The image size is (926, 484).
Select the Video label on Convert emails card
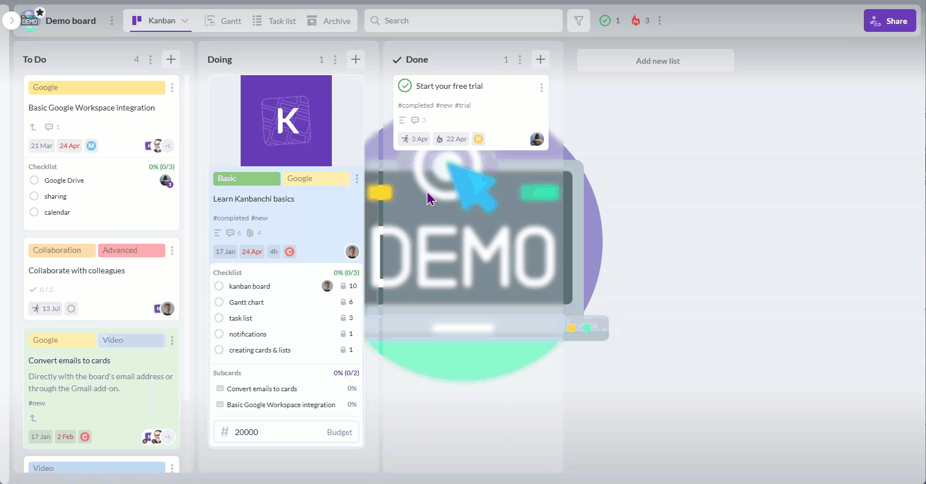pyautogui.click(x=132, y=340)
